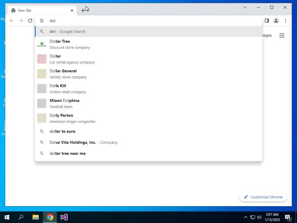Choose 'dollar tree near me' suggestion
Image resolution: width=297 pixels, height=223 pixels.
148,153
